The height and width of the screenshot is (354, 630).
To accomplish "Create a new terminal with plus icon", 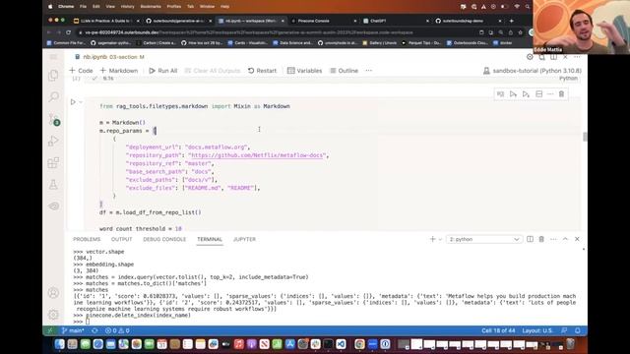I will (x=432, y=239).
